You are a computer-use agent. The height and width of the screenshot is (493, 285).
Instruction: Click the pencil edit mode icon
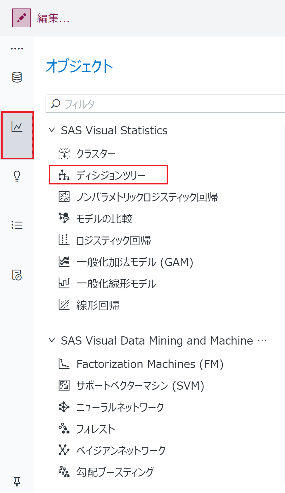click(x=22, y=18)
